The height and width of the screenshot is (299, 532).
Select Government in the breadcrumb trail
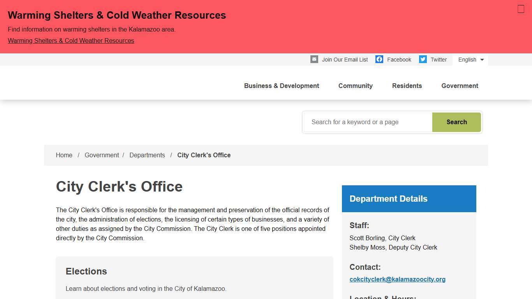pos(102,155)
